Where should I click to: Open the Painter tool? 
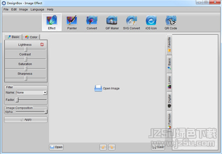72,22
